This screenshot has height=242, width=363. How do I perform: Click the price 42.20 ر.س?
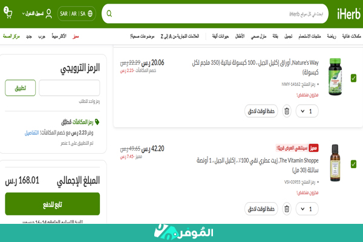(x=152, y=149)
